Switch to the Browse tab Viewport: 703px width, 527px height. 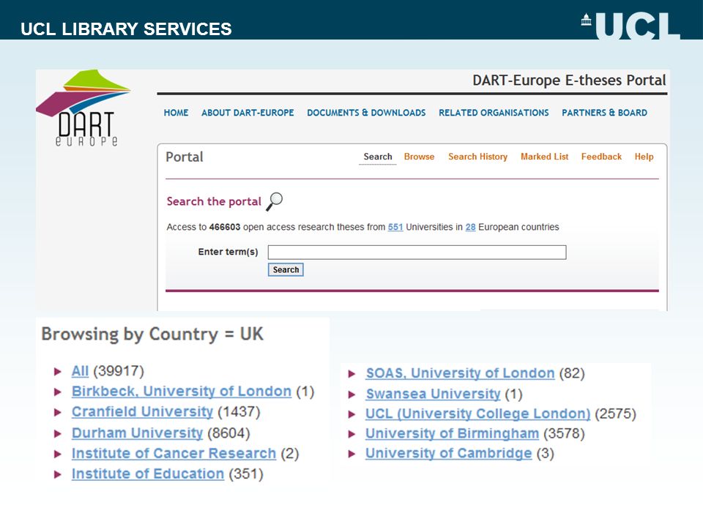click(x=419, y=157)
